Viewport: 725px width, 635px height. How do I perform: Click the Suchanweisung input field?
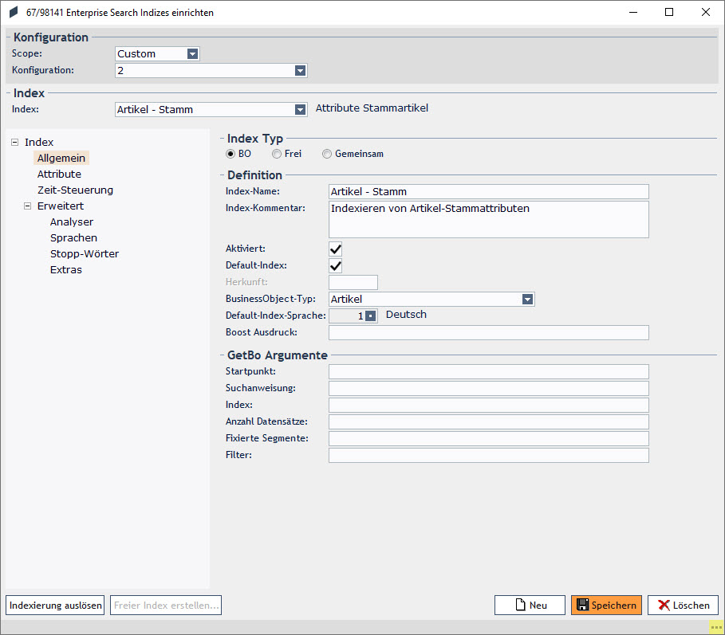click(489, 388)
